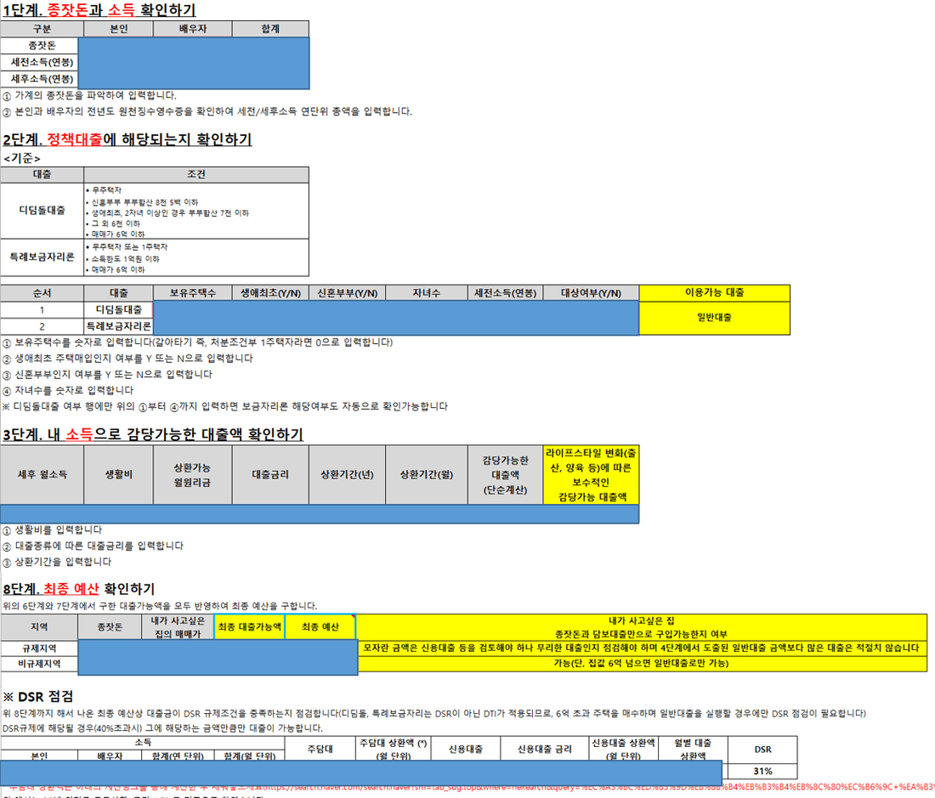Viewport: 935px width, 798px height.
Task: Select the '본인' header in the 1단계 table
Action: pos(119,29)
